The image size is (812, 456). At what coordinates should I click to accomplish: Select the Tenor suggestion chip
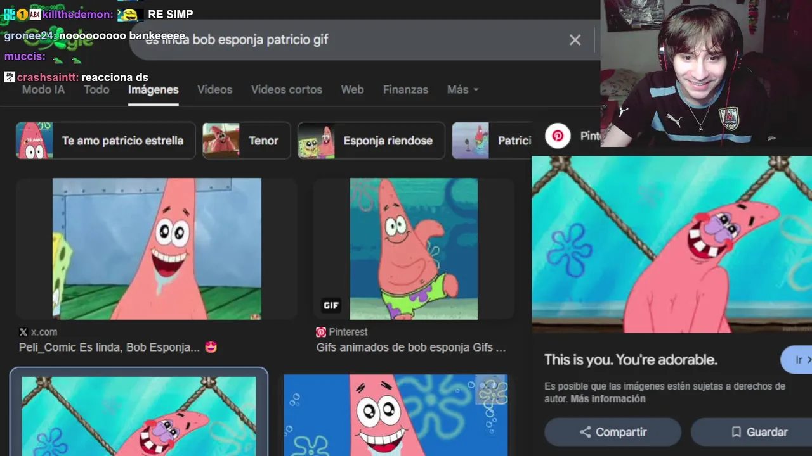point(246,141)
